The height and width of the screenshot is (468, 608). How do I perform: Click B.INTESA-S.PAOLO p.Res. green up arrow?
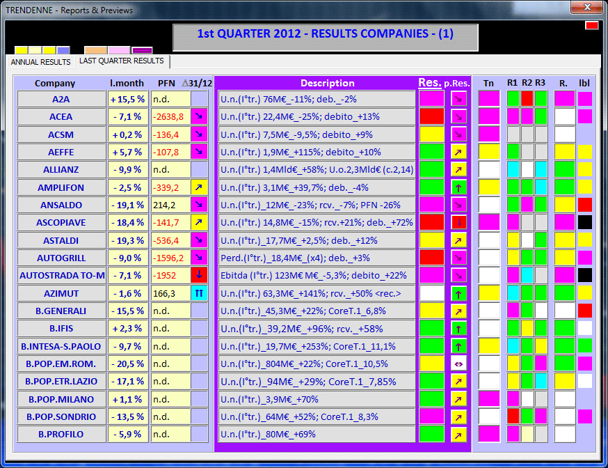[x=458, y=346]
